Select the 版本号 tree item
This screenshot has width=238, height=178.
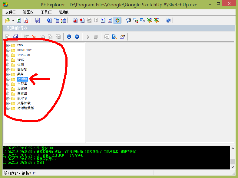point(22,98)
